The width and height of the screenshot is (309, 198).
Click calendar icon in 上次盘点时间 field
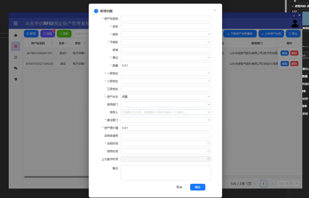(209, 159)
